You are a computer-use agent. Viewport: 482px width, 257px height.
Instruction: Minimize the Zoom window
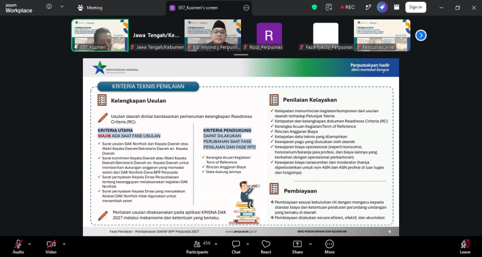(x=441, y=8)
